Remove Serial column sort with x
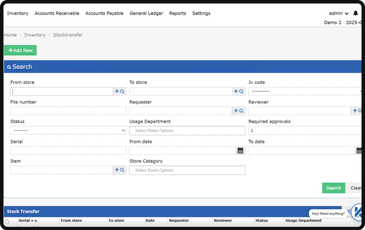The image size is (365, 230). pyautogui.click(x=36, y=221)
